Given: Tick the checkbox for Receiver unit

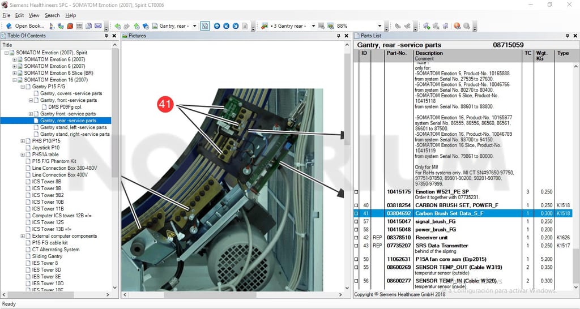Looking at the screenshot, I should 356,238.
